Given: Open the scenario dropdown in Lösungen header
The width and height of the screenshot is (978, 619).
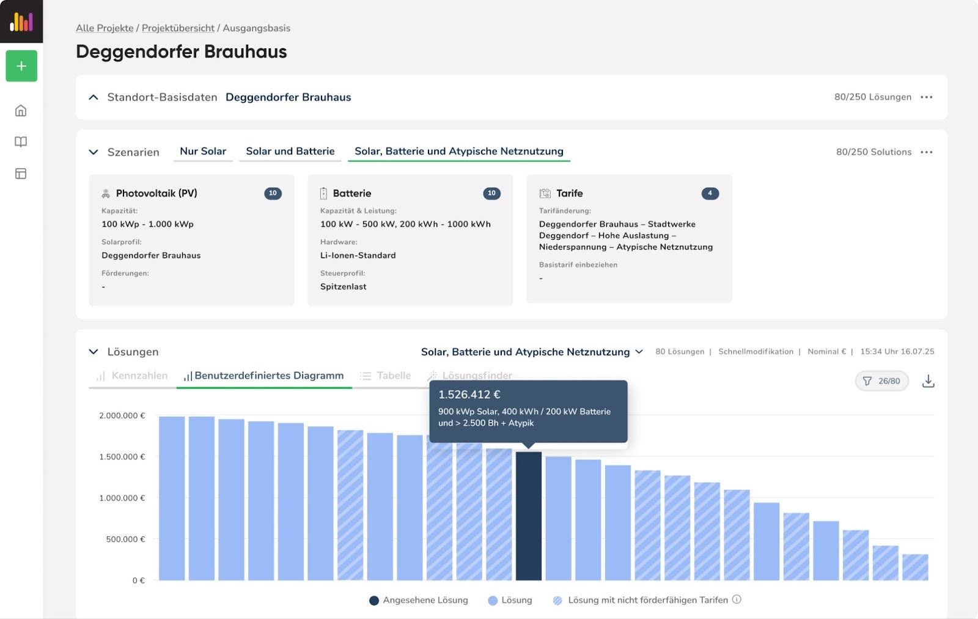Looking at the screenshot, I should [532, 352].
